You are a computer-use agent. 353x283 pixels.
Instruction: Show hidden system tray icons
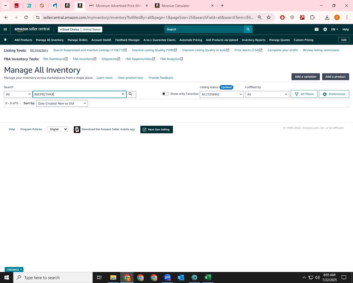click(x=304, y=277)
